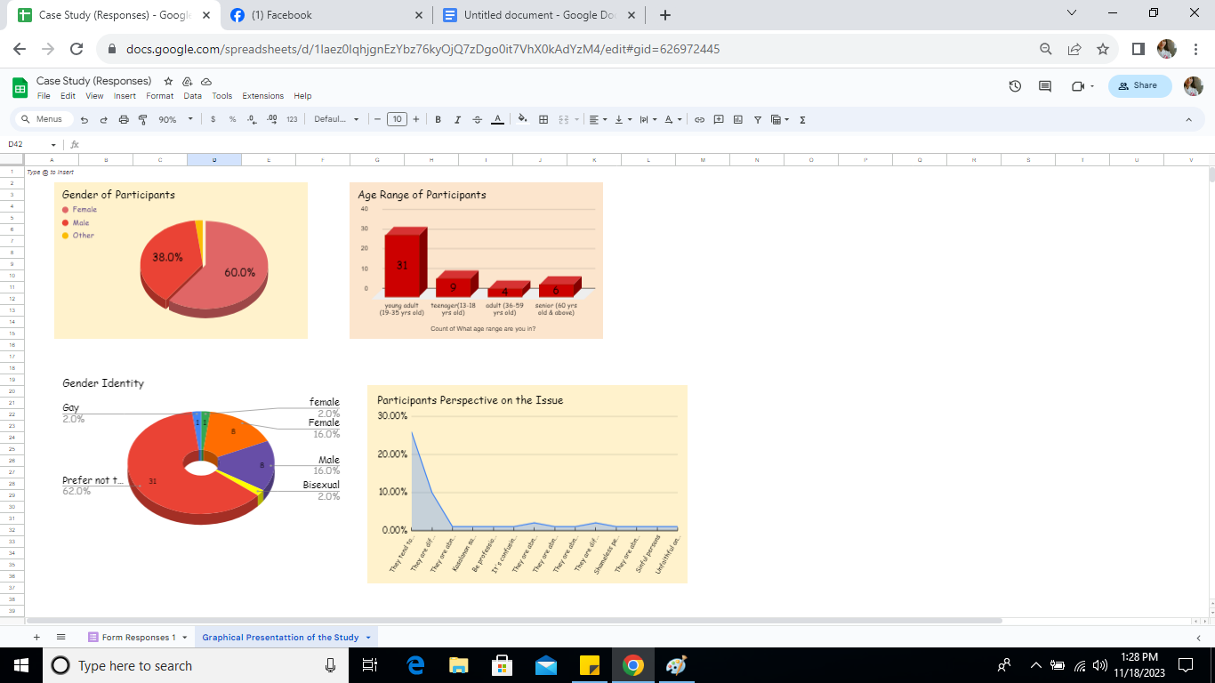Open the Text wrapping dropdown
Viewport: 1215px width, 683px height.
[648, 119]
